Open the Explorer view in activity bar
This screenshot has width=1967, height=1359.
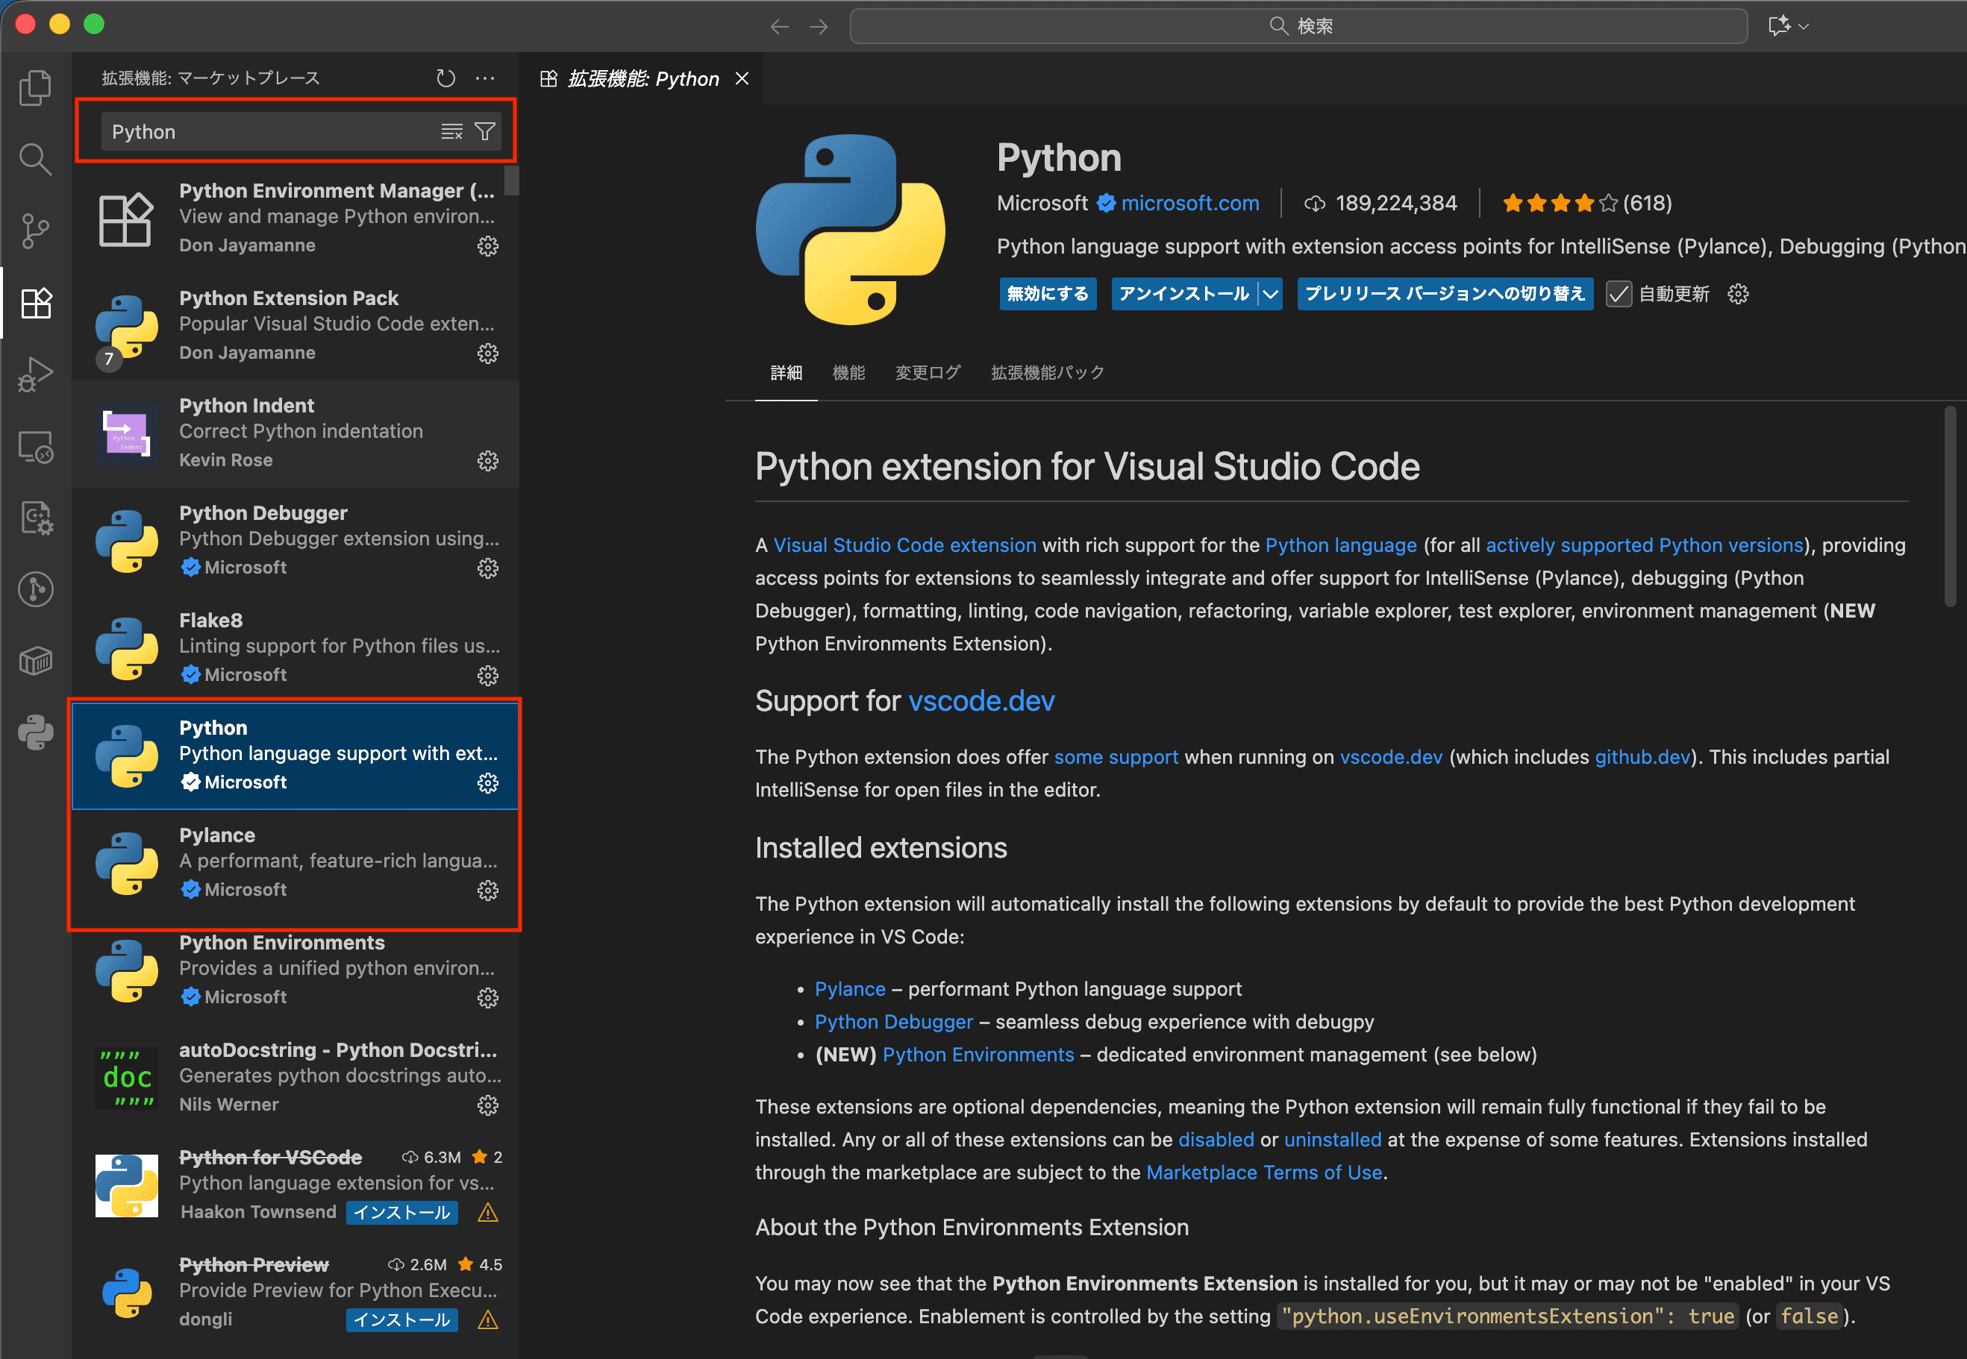[35, 87]
